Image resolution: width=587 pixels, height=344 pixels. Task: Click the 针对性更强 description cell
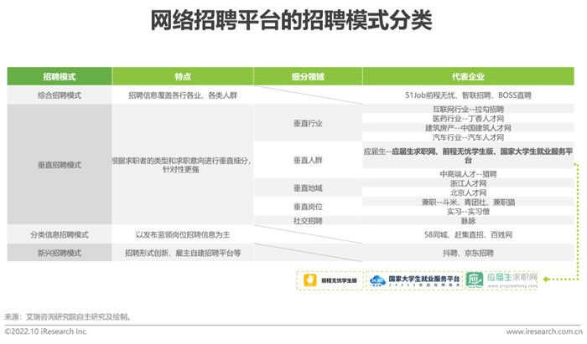point(183,165)
